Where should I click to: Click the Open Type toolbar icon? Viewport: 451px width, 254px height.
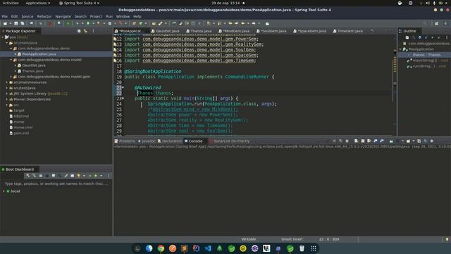click(154, 23)
